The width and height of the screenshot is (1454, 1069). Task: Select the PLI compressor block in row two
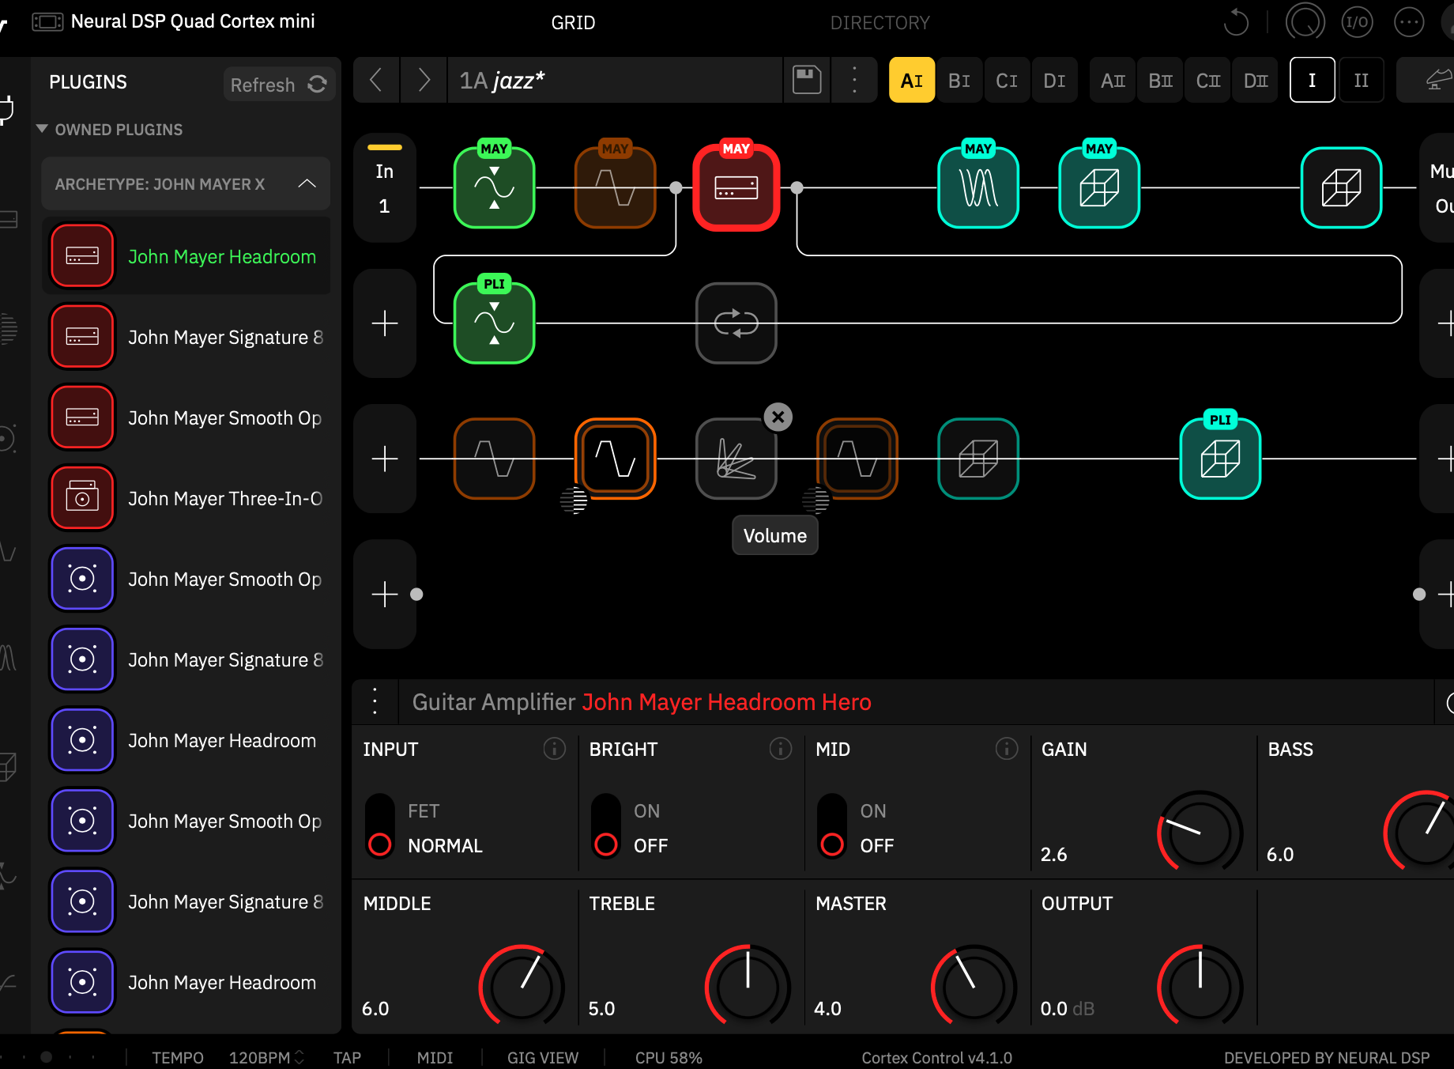coord(494,323)
